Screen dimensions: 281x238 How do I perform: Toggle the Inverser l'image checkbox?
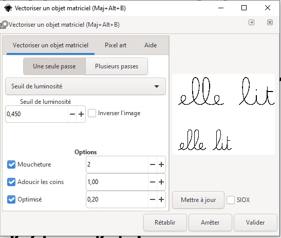(x=92, y=114)
